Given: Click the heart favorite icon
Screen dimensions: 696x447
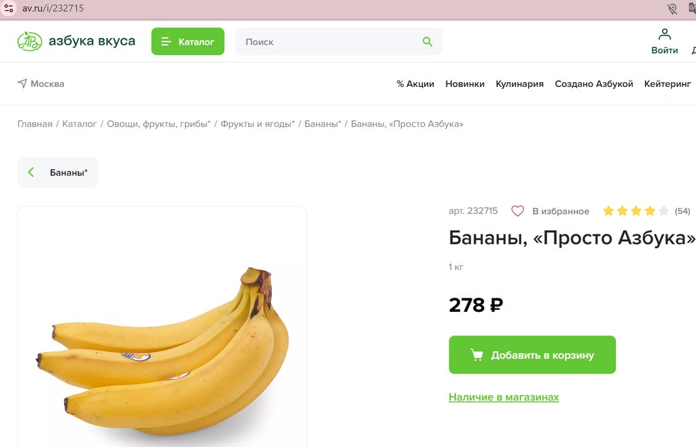Looking at the screenshot, I should click(517, 211).
